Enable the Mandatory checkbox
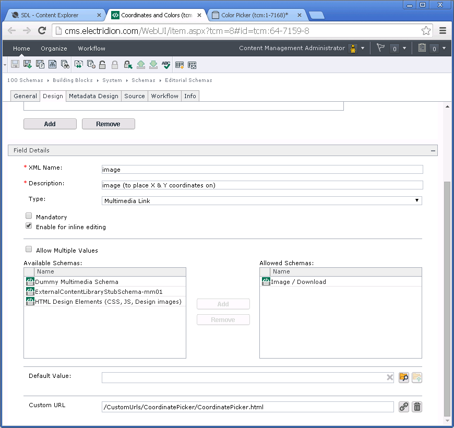 (29, 216)
